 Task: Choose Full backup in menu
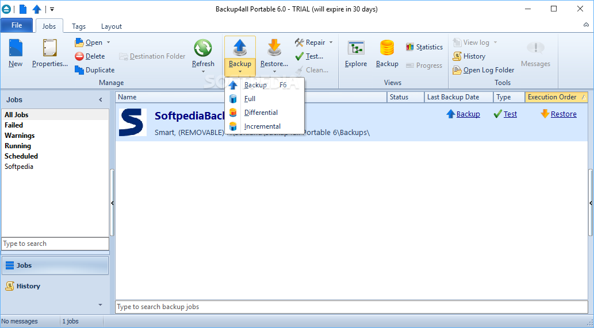(265, 99)
